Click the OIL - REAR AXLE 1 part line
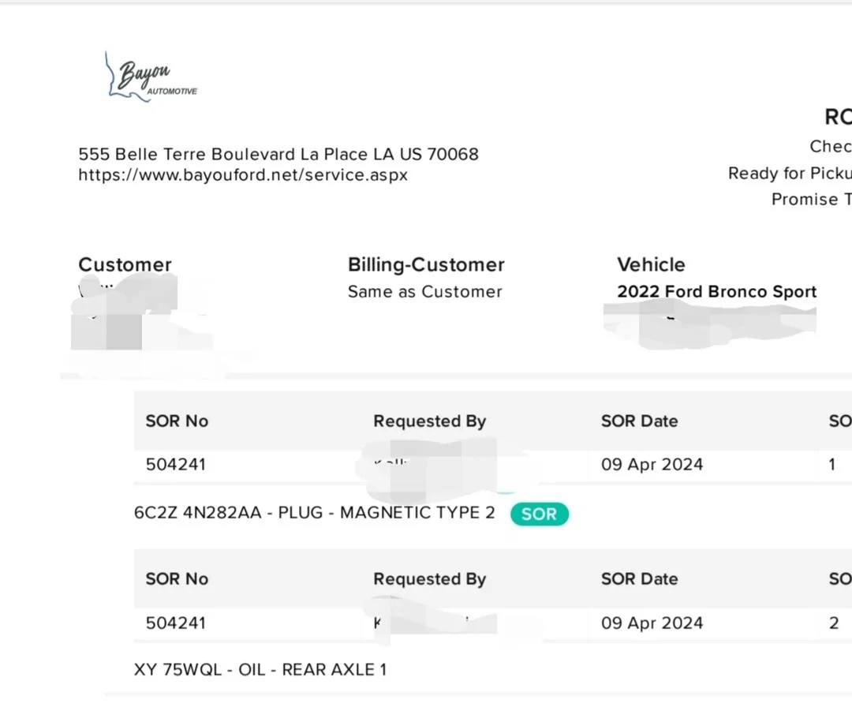Viewport: 852px width, 711px height. (260, 670)
